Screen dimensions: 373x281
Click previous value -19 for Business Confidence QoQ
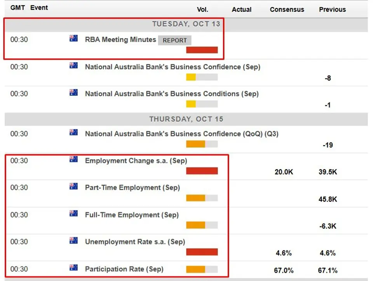[328, 145]
